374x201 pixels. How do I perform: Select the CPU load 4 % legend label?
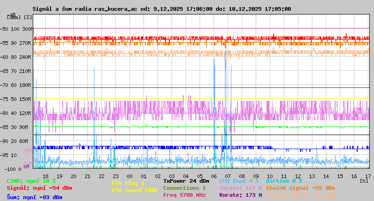click(239, 180)
